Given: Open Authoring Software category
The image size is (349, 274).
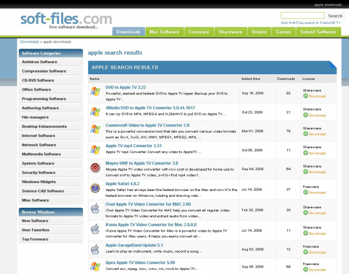Looking at the screenshot, I should pyautogui.click(x=51, y=108).
